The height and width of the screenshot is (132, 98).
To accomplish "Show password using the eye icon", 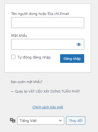I will (x=79, y=44).
